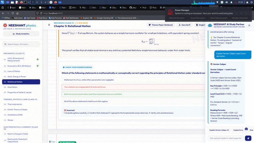Select option 'relations are independent of external forces'
Screen dimensions: 254x143
click(133, 87)
